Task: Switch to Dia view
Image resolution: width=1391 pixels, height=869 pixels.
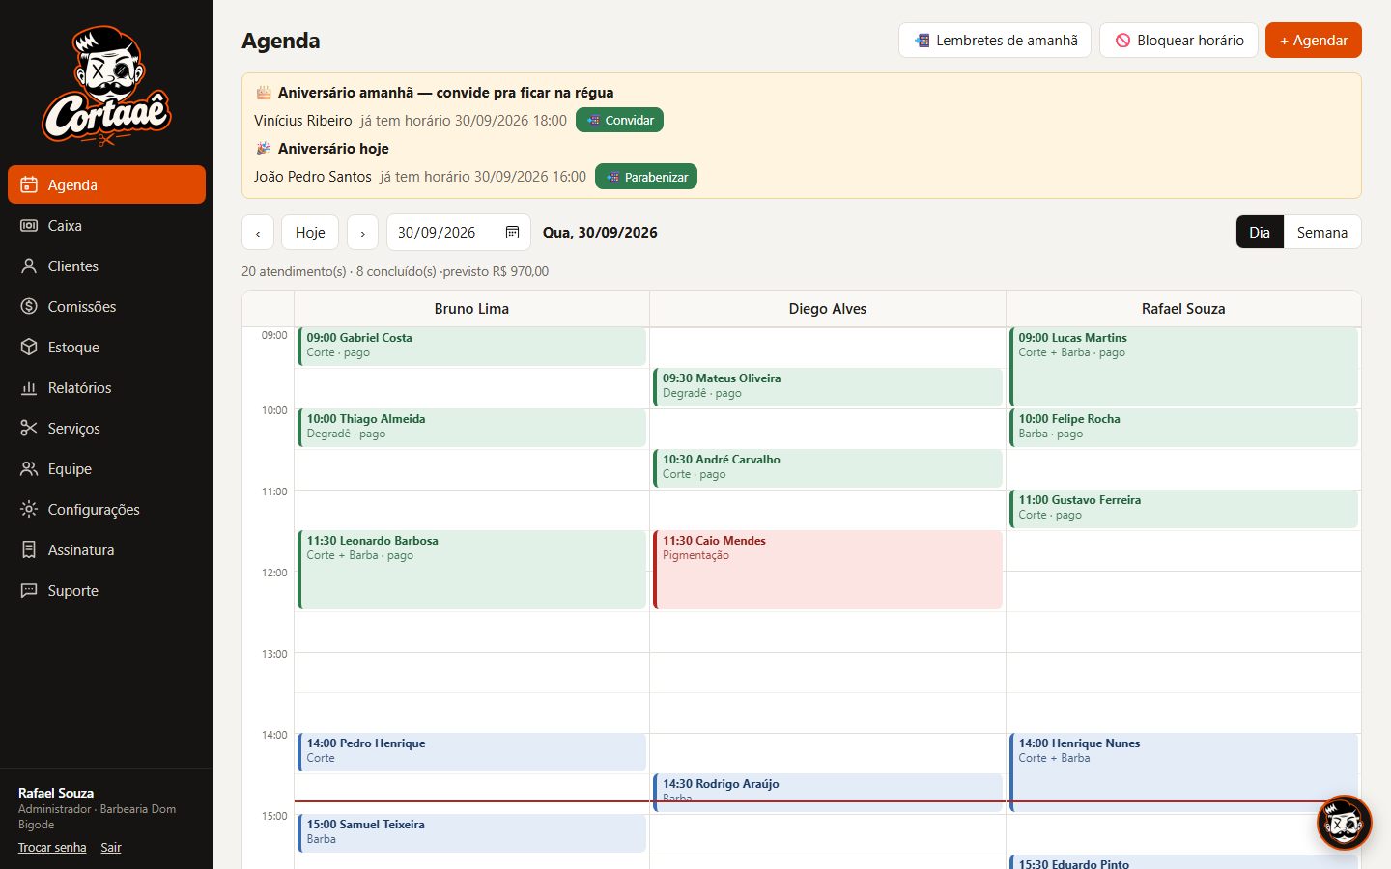Action: pos(1260,232)
